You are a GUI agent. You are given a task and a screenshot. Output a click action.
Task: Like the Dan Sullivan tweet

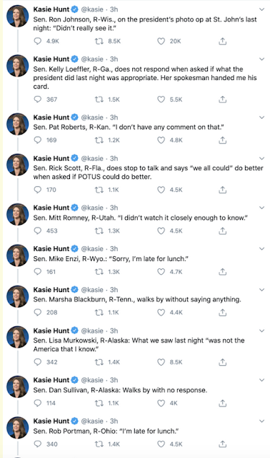(161, 403)
